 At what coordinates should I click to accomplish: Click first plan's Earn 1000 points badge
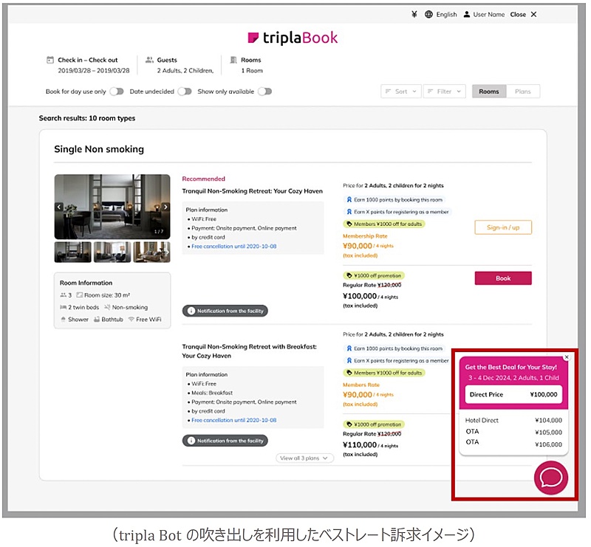(x=394, y=199)
